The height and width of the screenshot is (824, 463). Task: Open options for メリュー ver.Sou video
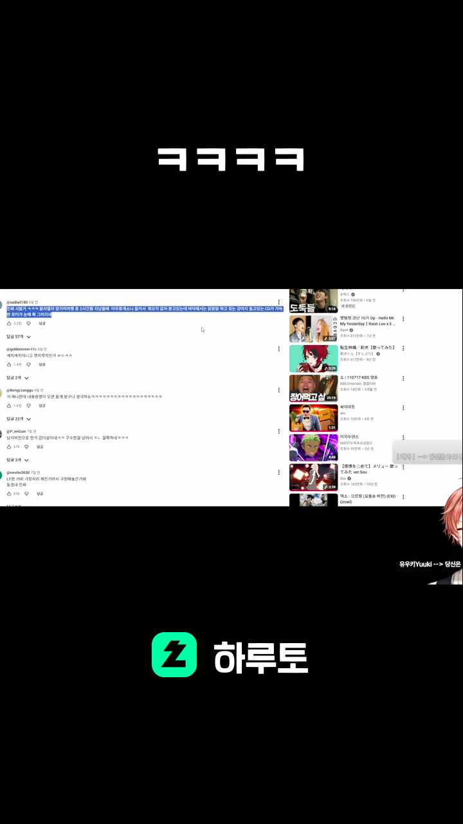(x=403, y=467)
